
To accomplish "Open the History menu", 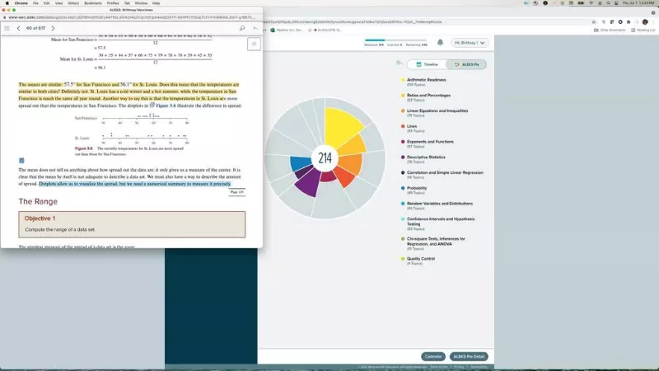I will [73, 3].
